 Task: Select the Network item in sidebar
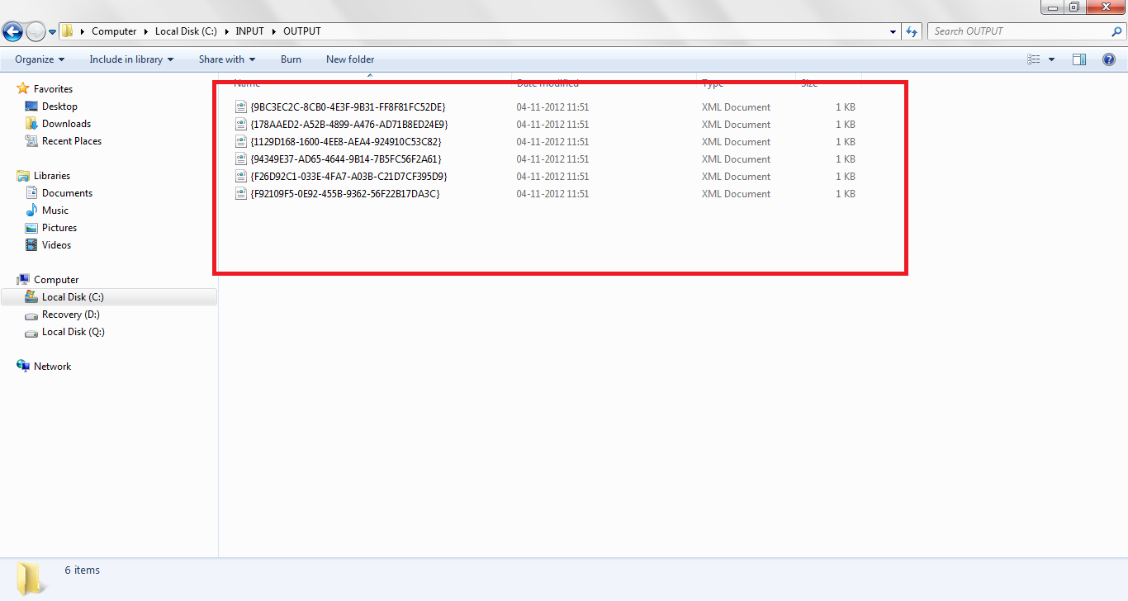tap(53, 366)
